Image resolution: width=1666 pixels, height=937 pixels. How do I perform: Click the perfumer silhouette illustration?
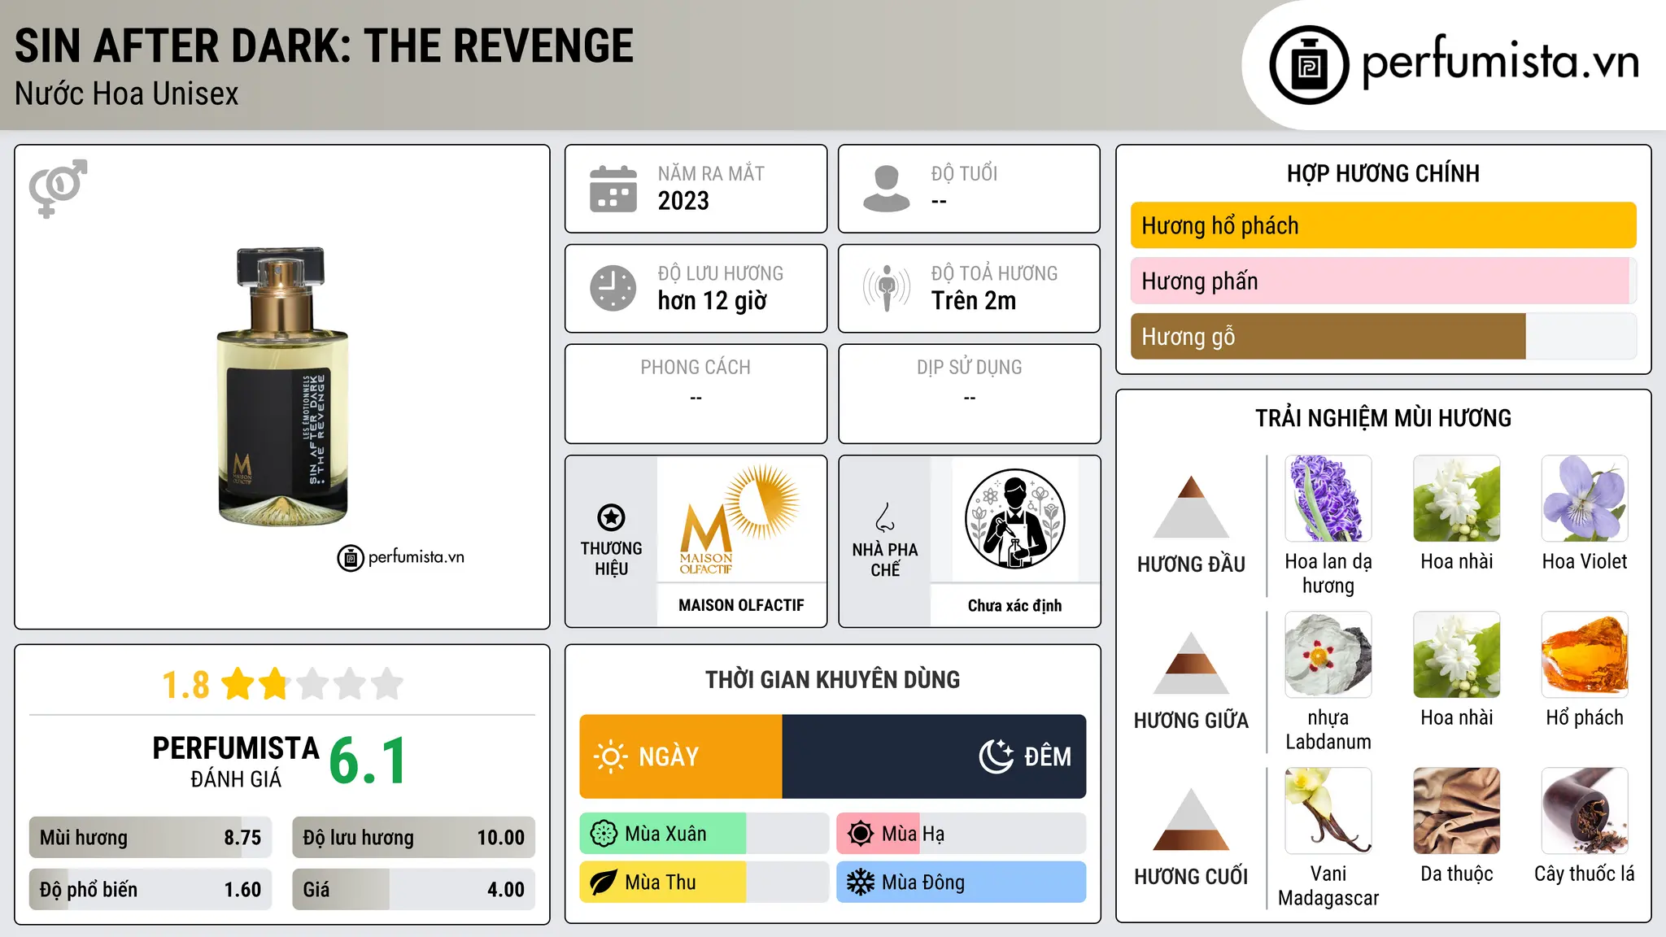1014,519
